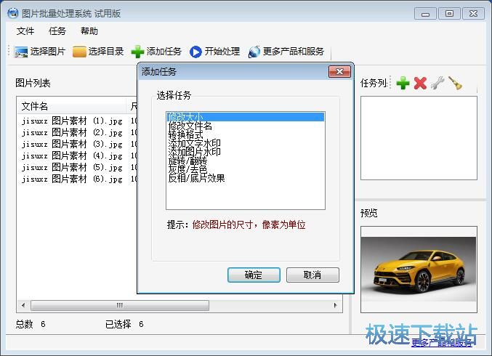Screen dimensions: 492x356
Task: Open the 文件 menu
Action: click(x=25, y=31)
